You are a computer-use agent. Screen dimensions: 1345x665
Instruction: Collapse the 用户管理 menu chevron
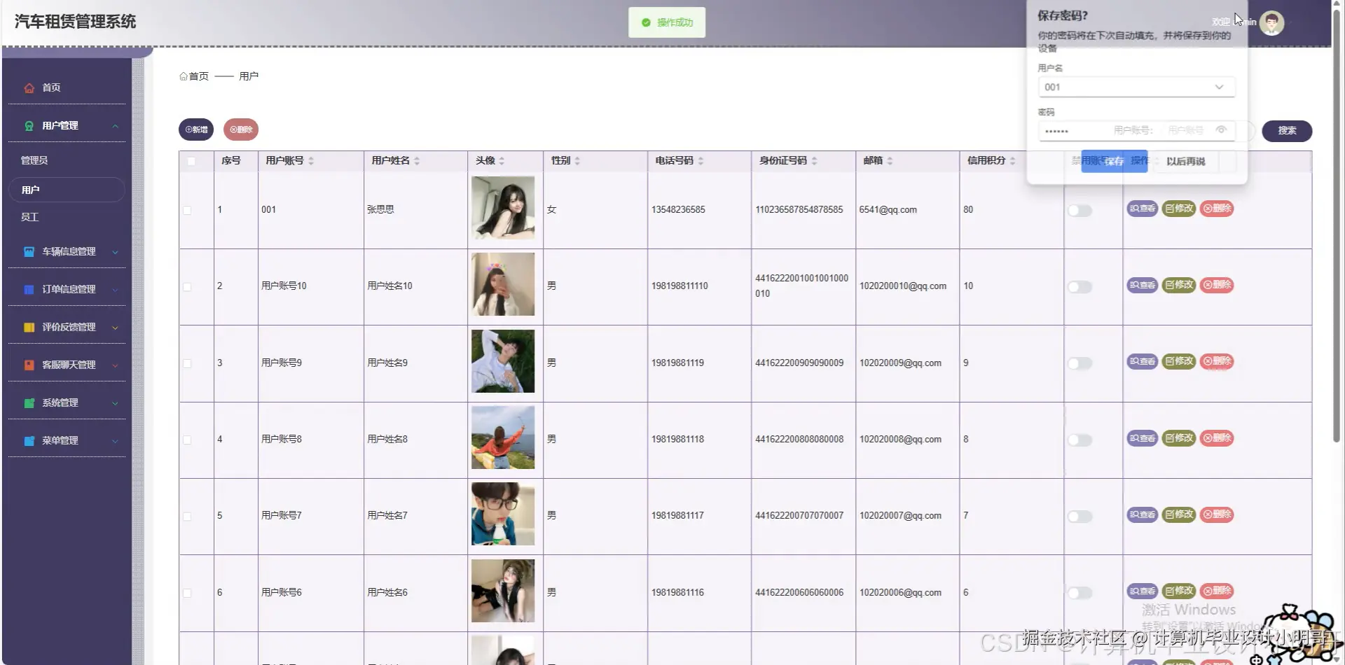coord(116,126)
